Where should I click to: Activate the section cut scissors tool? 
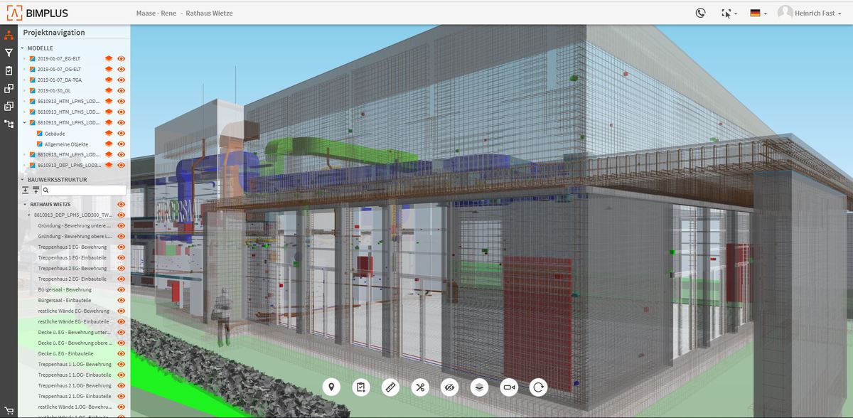(420, 387)
